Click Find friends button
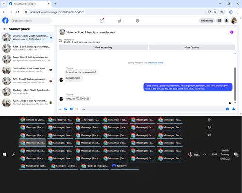Image resolution: width=242 pixels, height=193 pixels. pos(207,21)
